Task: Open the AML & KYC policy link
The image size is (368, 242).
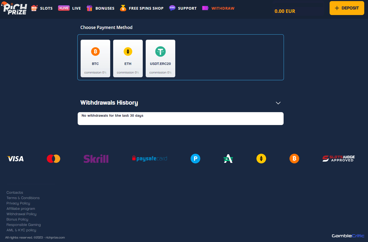Action: tap(21, 230)
